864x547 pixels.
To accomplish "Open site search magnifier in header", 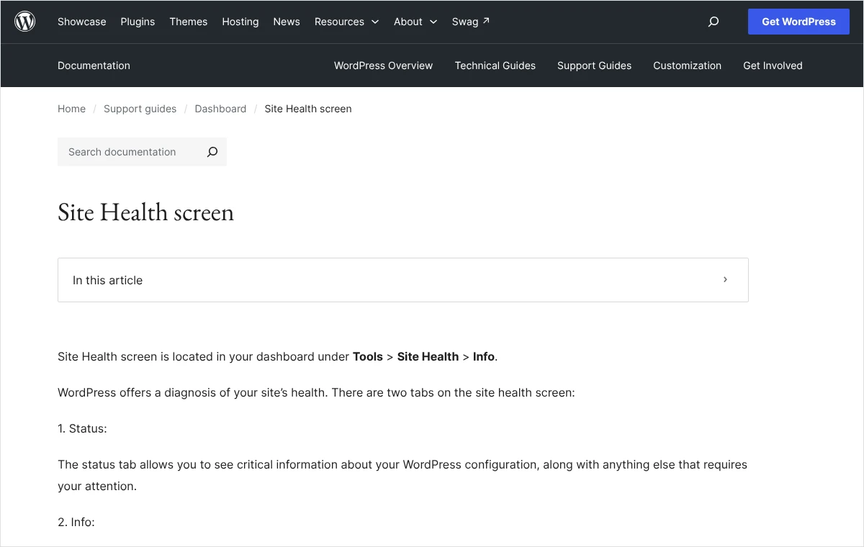I will tap(714, 22).
